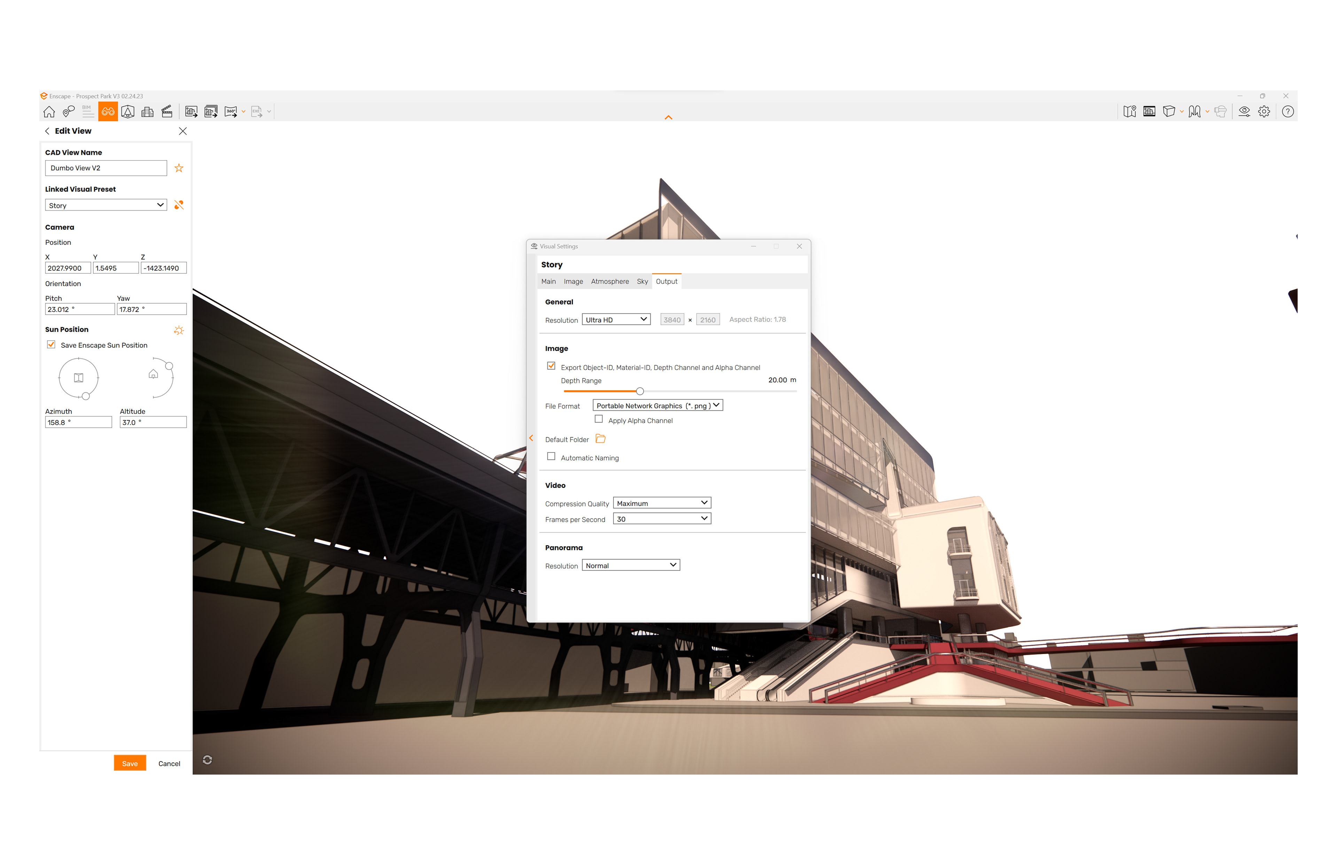The height and width of the screenshot is (865, 1337).
Task: Uncheck Save Enscape Sun Position
Action: click(51, 344)
